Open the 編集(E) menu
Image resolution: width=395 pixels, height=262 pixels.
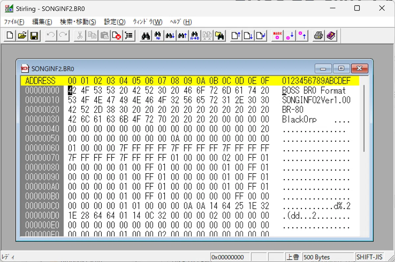pos(42,22)
